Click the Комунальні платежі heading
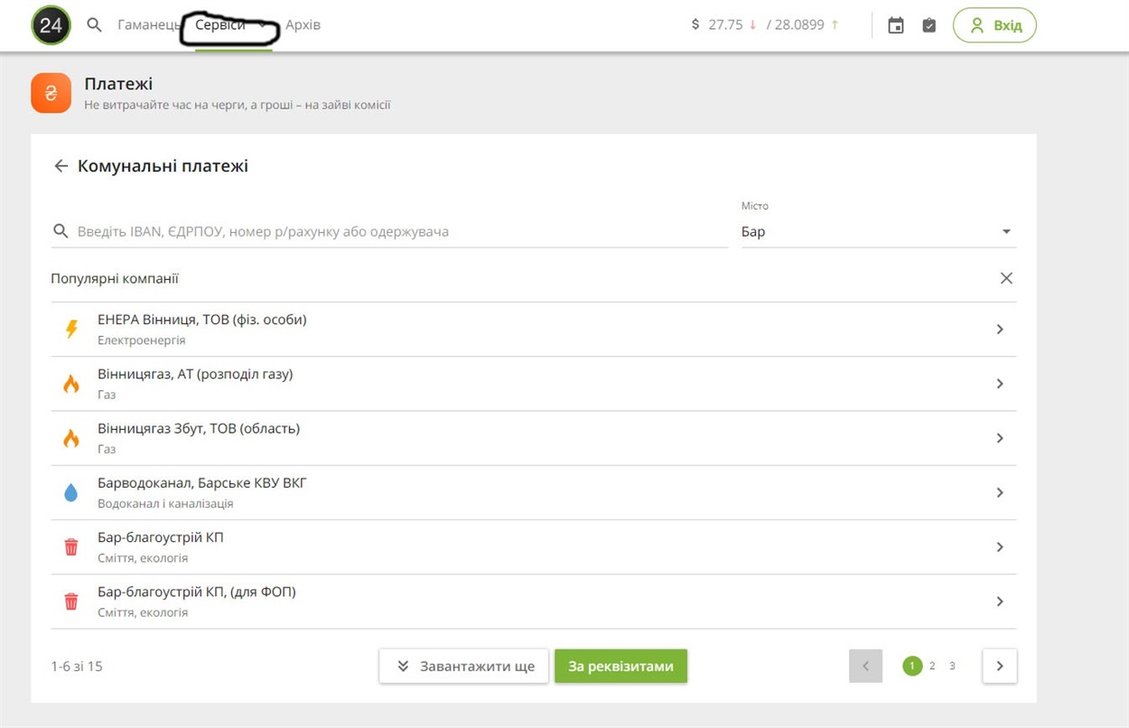Screen dimensions: 1129x728 (163, 166)
